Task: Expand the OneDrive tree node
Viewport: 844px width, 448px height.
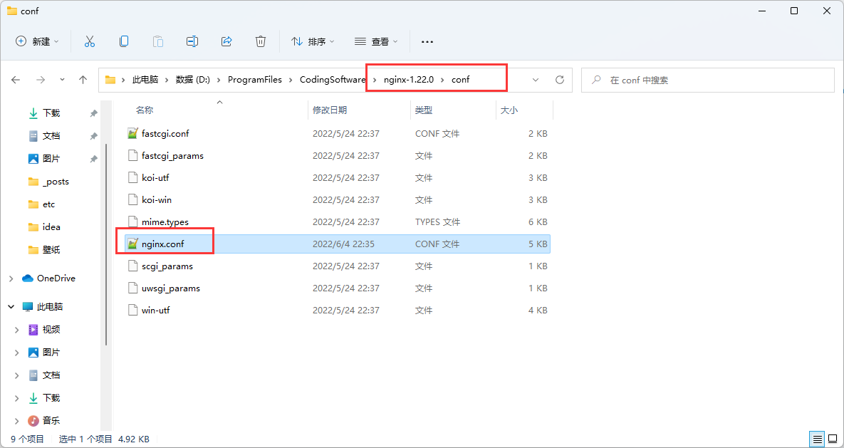Action: [11, 278]
